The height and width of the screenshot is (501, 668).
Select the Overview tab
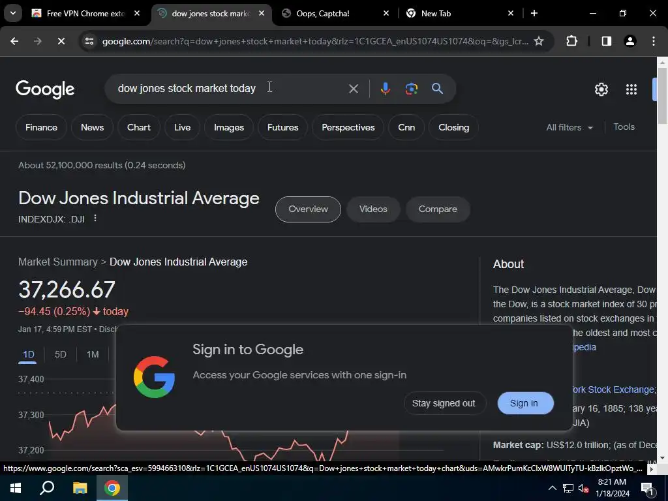coord(308,209)
